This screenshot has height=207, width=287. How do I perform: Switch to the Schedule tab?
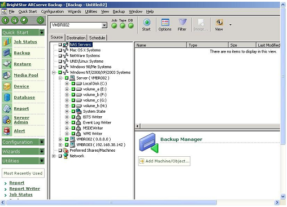pyautogui.click(x=97, y=38)
